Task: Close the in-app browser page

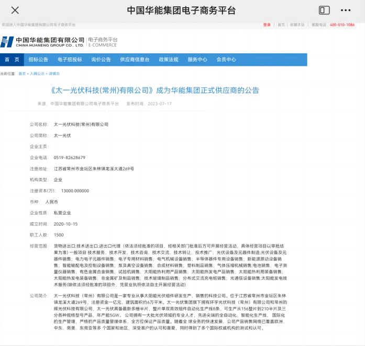Action: click(x=15, y=10)
